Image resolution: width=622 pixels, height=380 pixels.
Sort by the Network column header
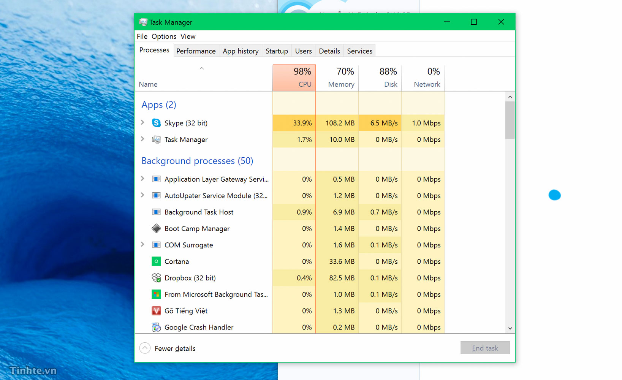click(x=423, y=78)
